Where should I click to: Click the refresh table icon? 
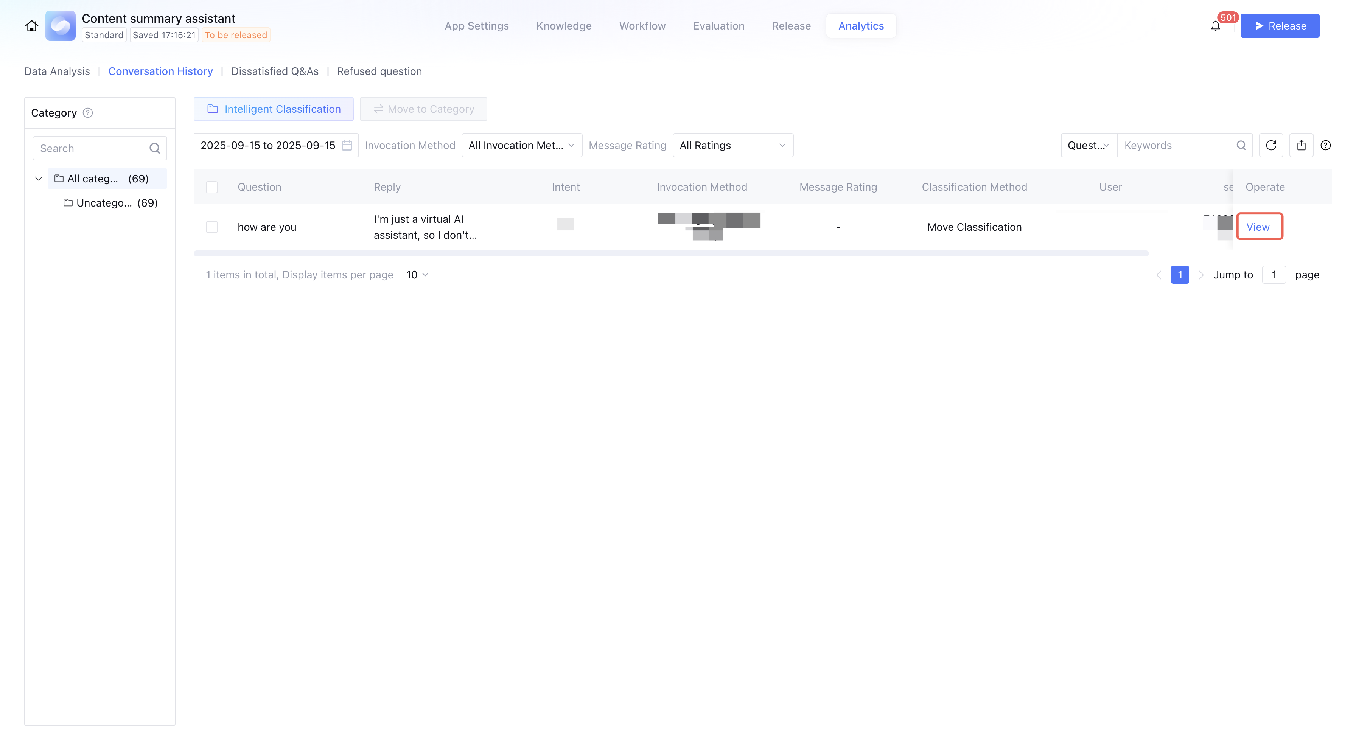tap(1271, 145)
